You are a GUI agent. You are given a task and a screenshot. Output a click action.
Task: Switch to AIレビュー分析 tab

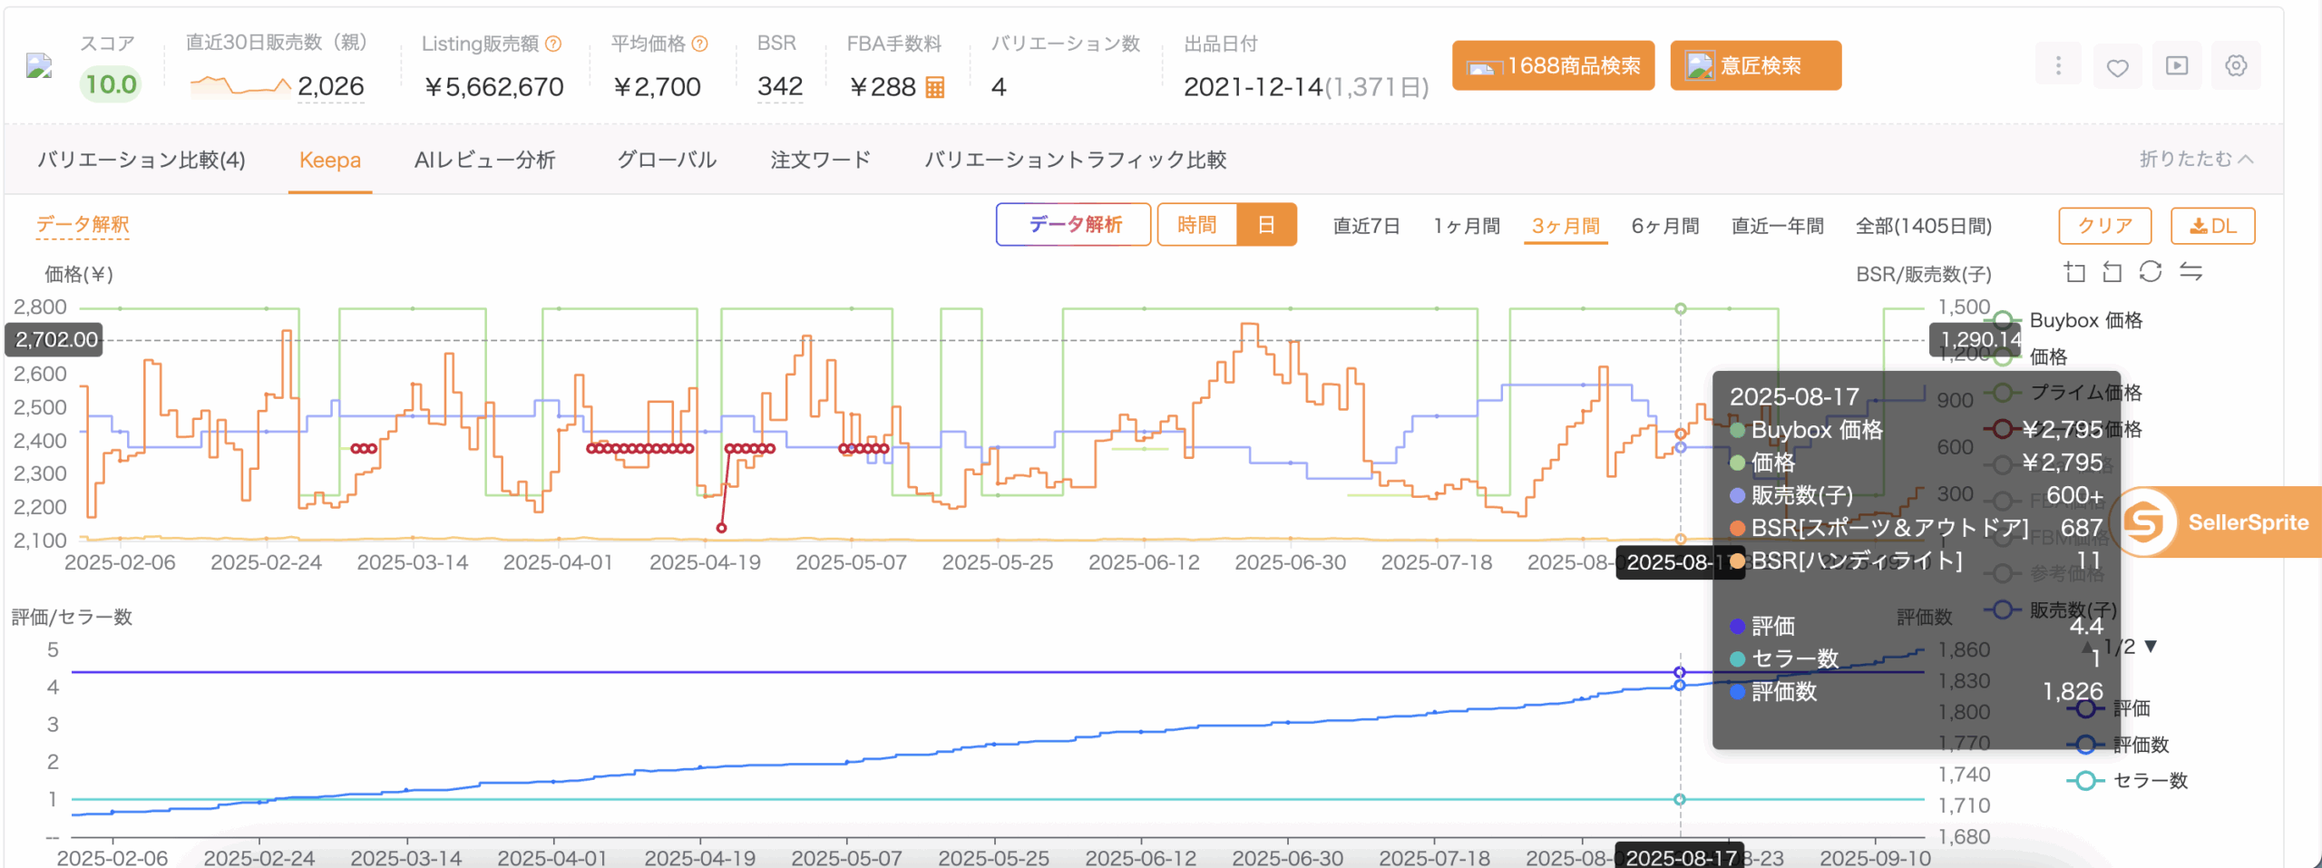click(484, 161)
